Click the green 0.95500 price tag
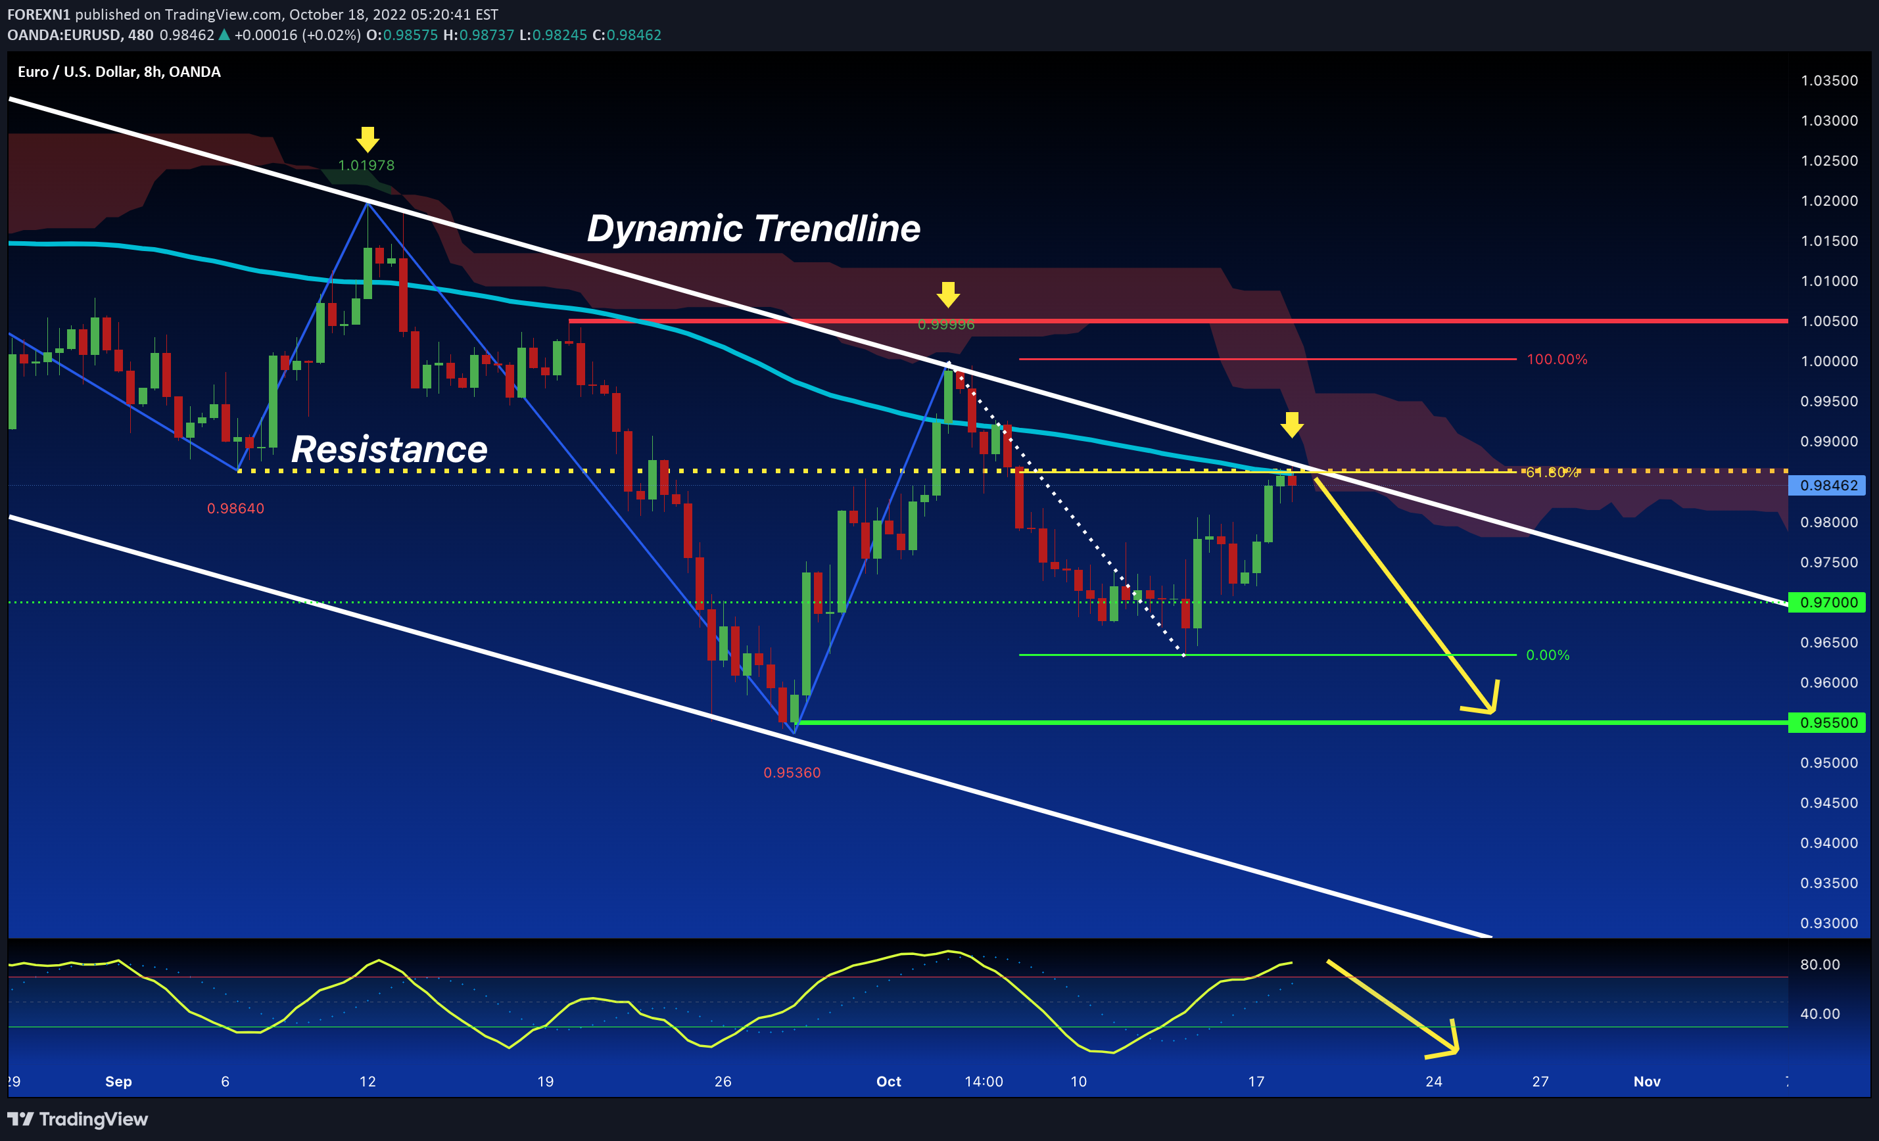The height and width of the screenshot is (1141, 1879). [1827, 722]
